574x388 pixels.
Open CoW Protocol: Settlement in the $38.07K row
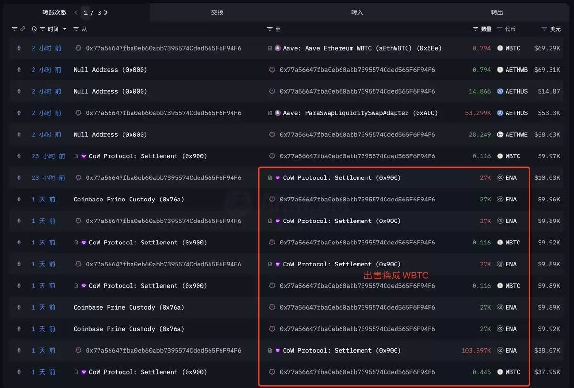tap(342, 350)
